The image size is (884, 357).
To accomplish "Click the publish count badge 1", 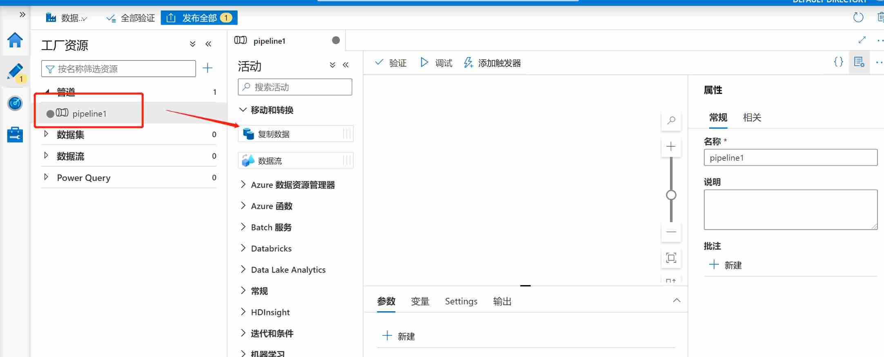I will pyautogui.click(x=226, y=18).
